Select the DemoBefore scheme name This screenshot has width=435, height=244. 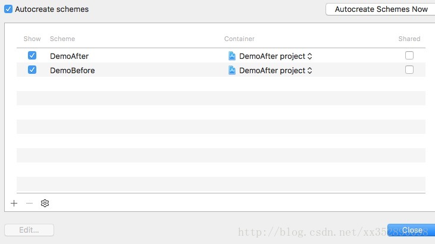click(73, 70)
